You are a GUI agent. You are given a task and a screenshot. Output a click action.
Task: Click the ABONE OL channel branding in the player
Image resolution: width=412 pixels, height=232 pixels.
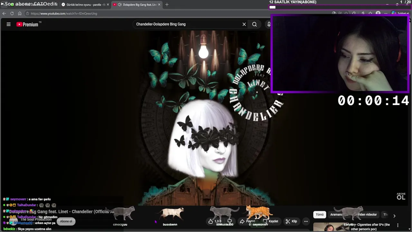pyautogui.click(x=401, y=196)
